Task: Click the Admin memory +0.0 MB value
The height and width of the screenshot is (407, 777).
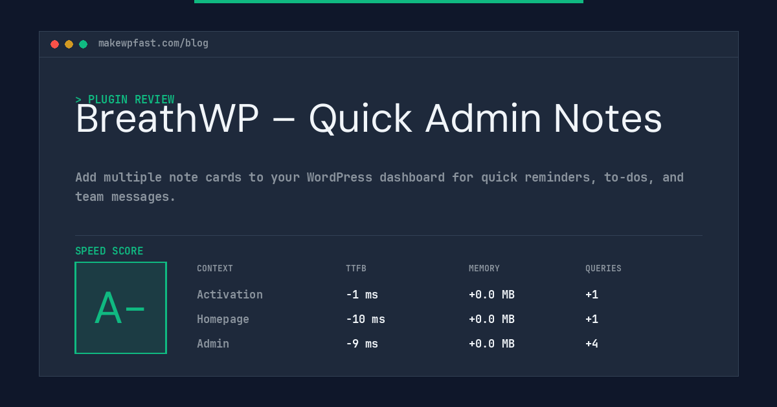Action: point(491,344)
